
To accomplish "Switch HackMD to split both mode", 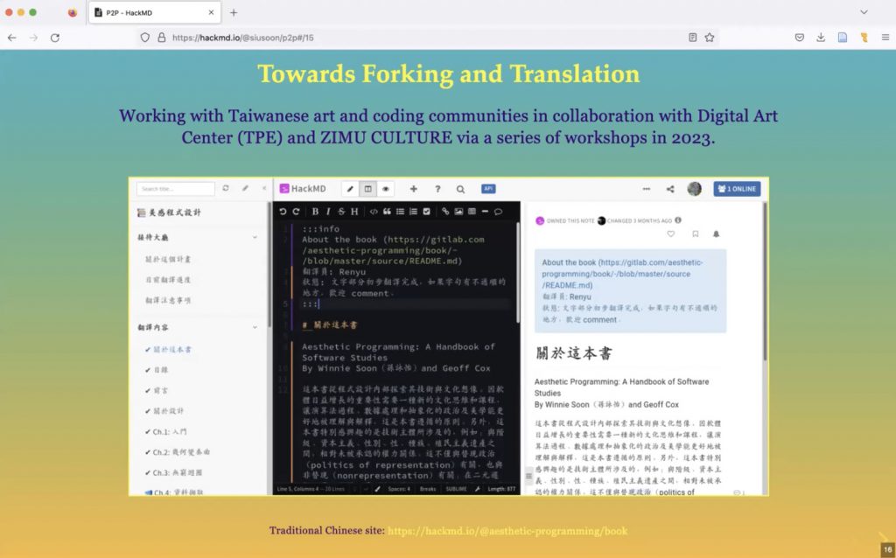I will 368,189.
